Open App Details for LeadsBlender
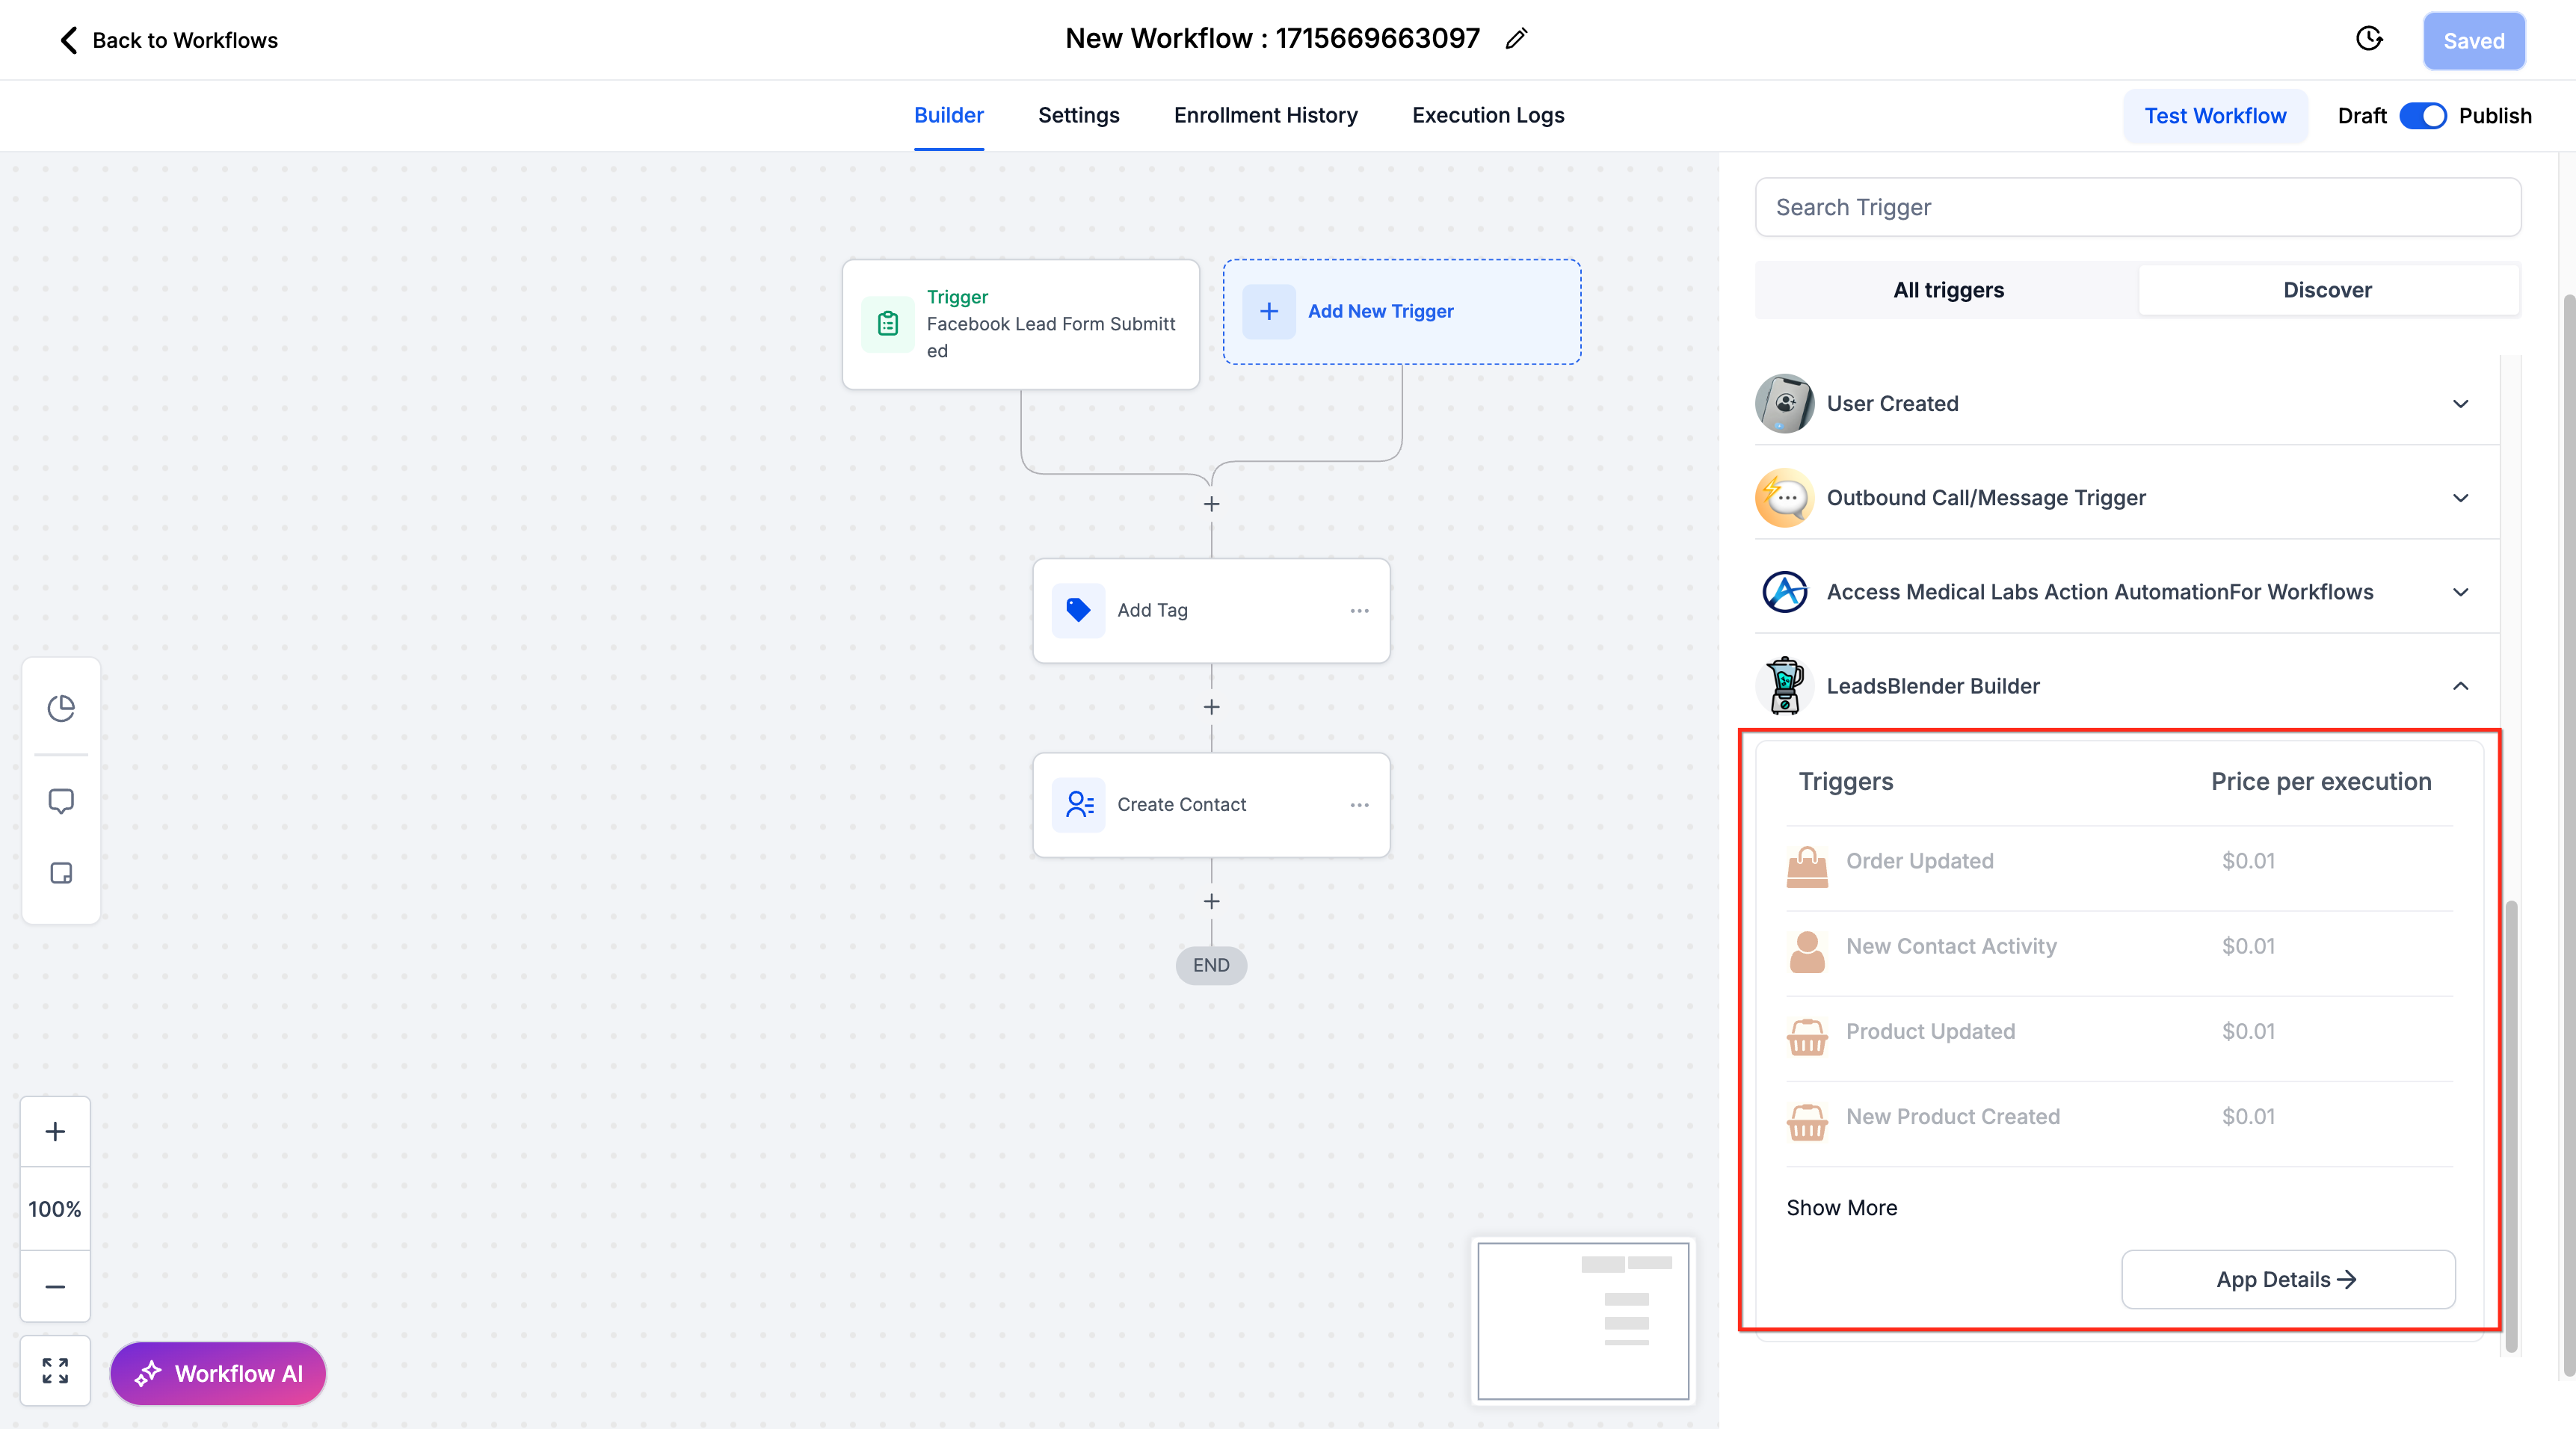Screen dimensions: 2576x1429 (x=2287, y=1279)
